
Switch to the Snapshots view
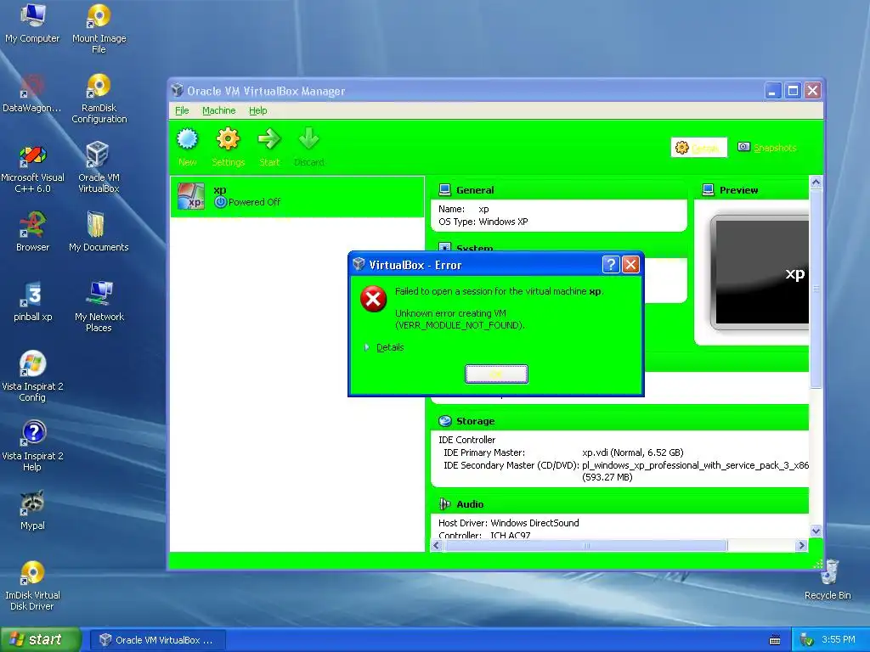767,148
